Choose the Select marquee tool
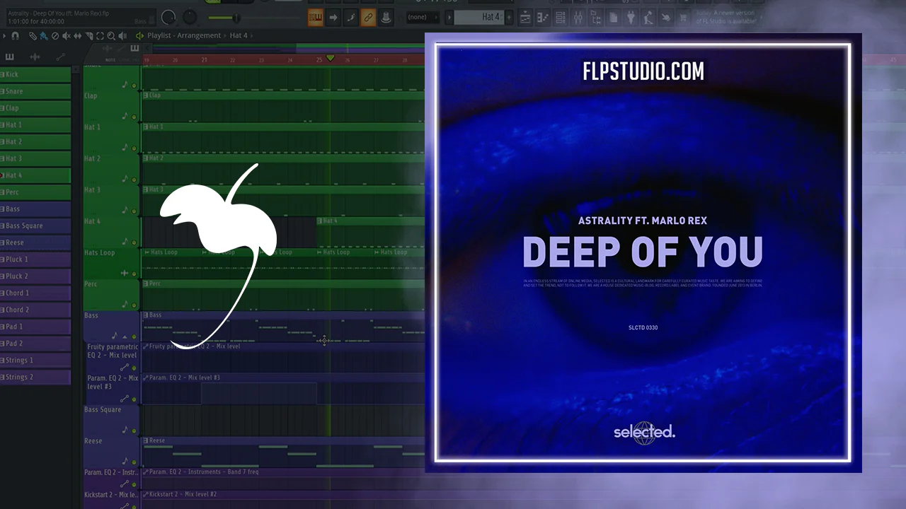Viewport: 906px width, 509px height. [100, 35]
